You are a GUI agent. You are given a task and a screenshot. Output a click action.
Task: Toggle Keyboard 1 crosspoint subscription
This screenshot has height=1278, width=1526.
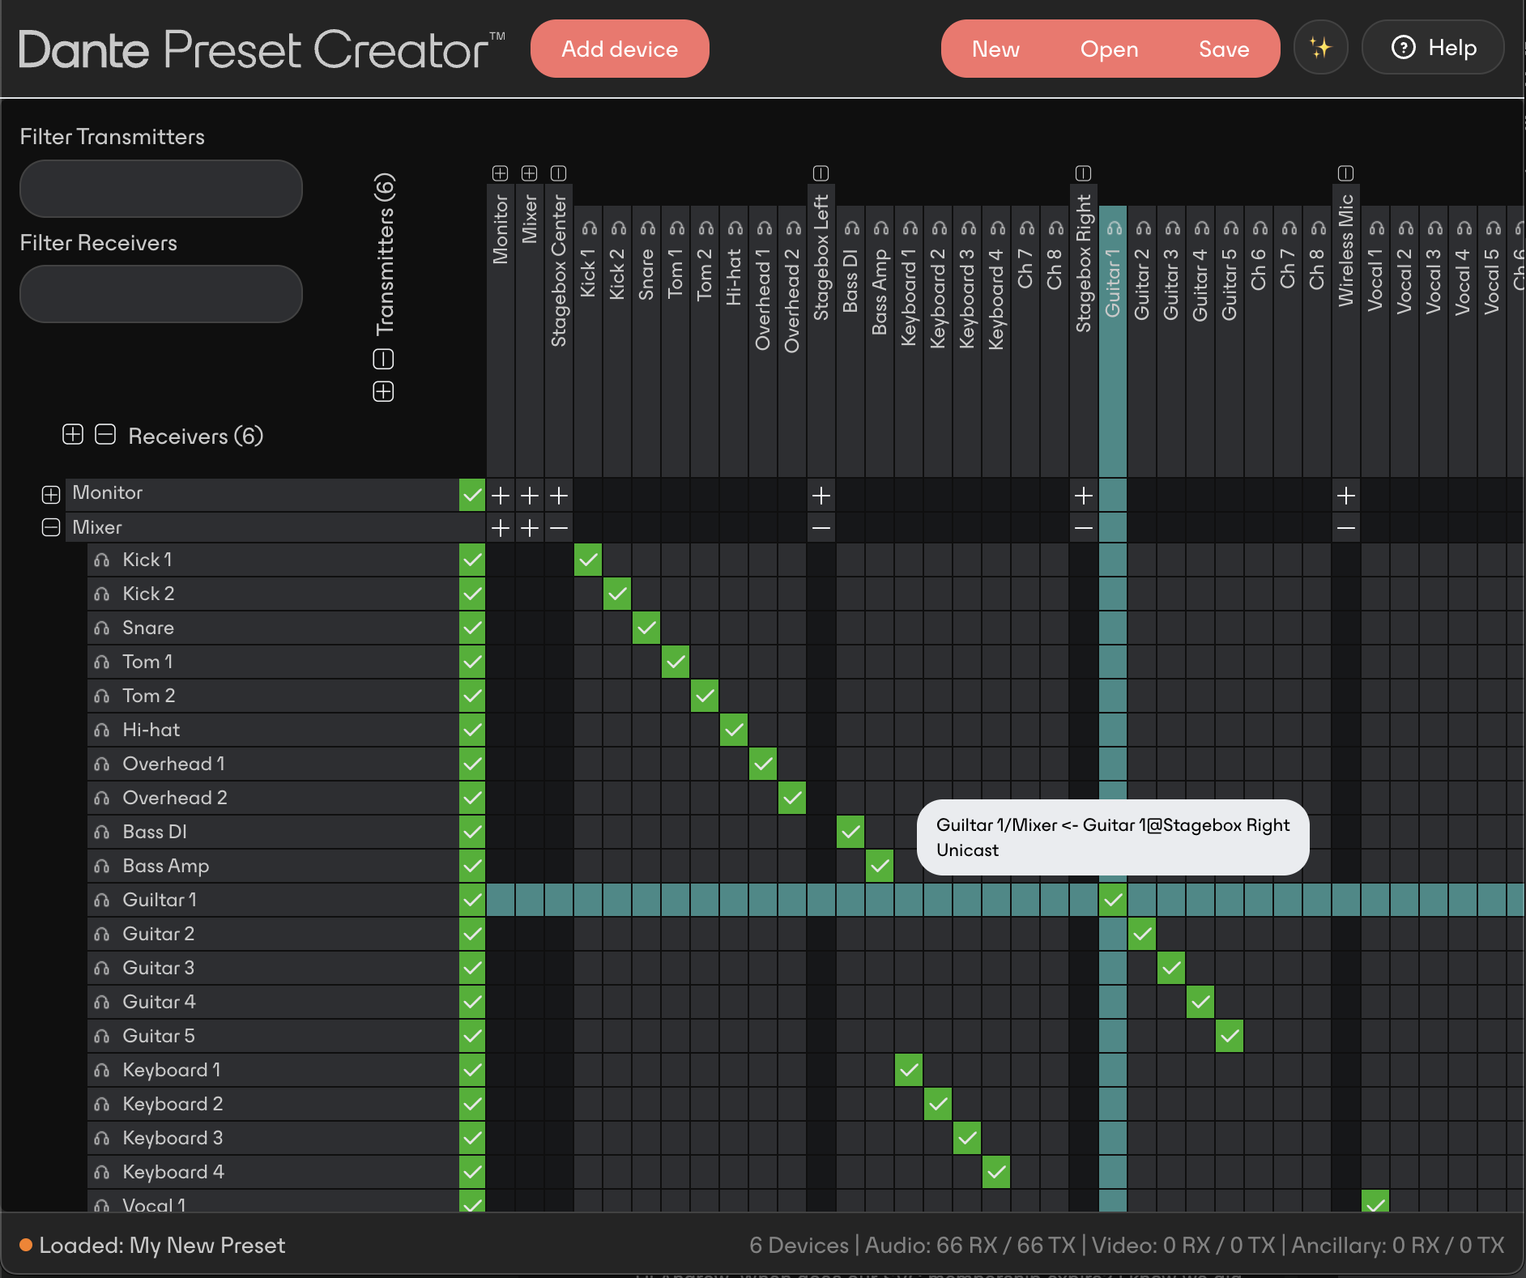[909, 1070]
